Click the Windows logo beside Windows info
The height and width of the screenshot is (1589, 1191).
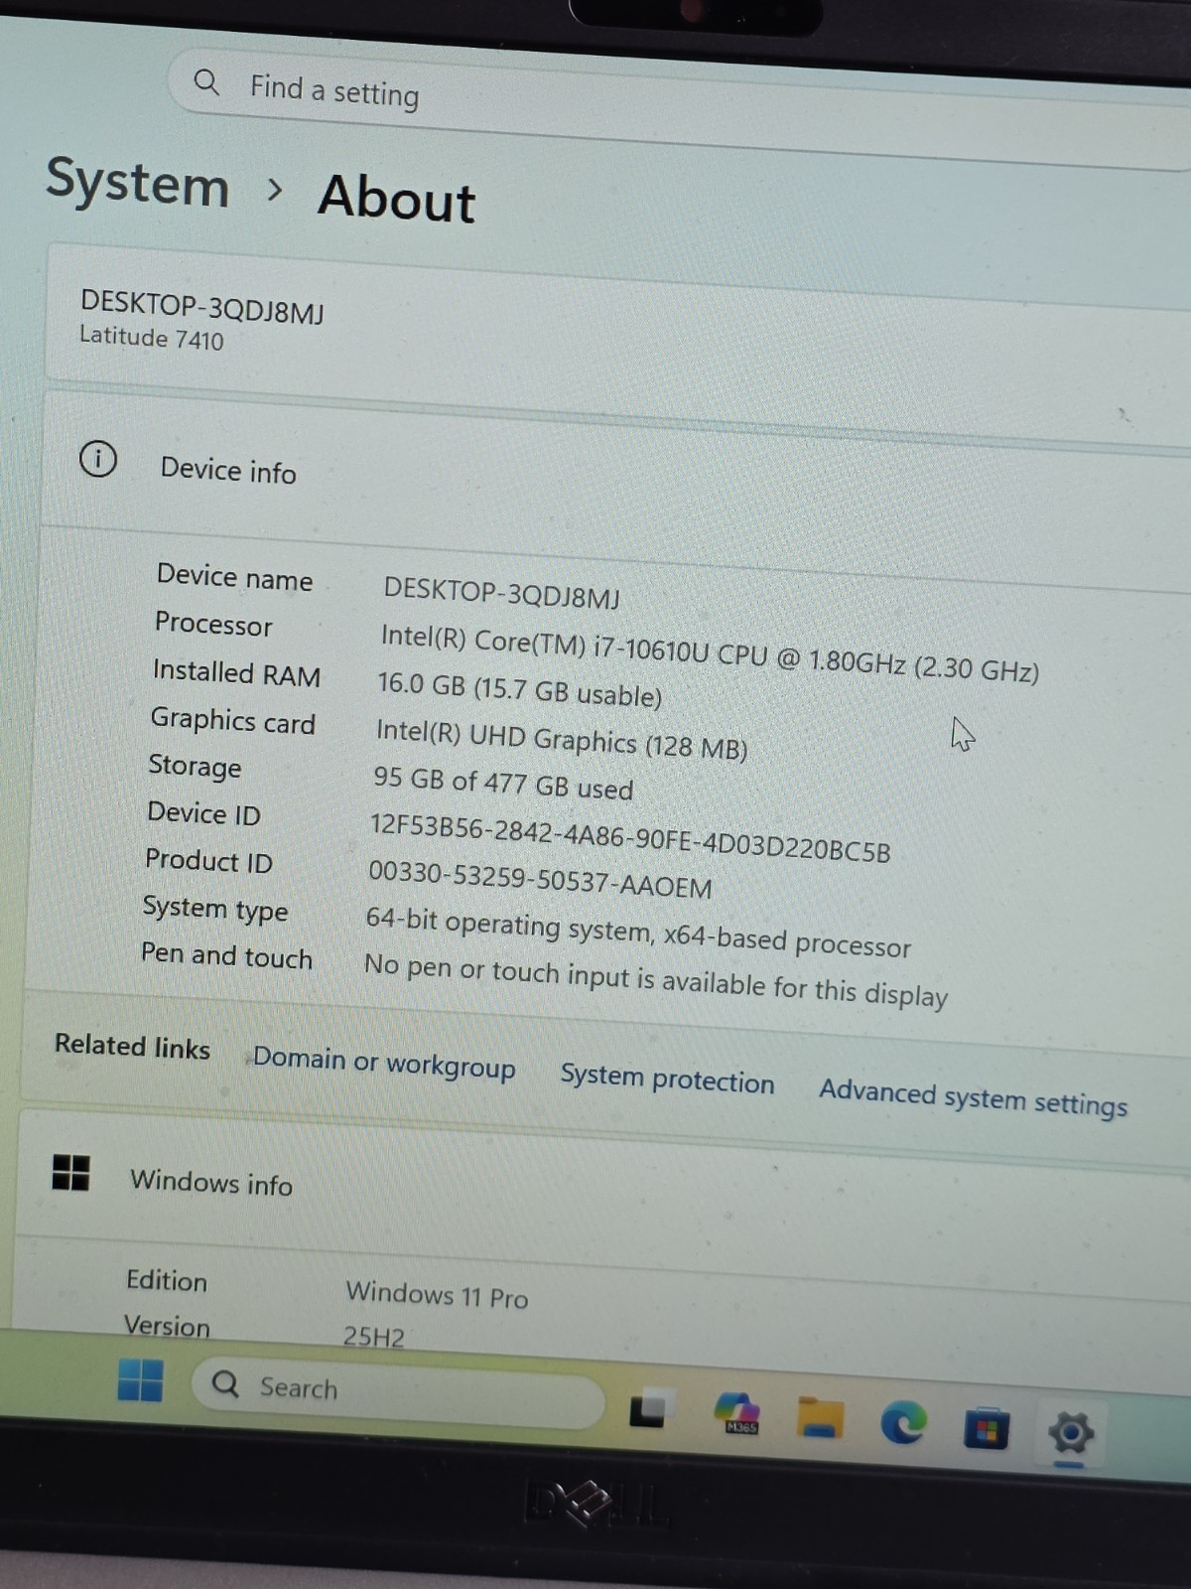70,1172
